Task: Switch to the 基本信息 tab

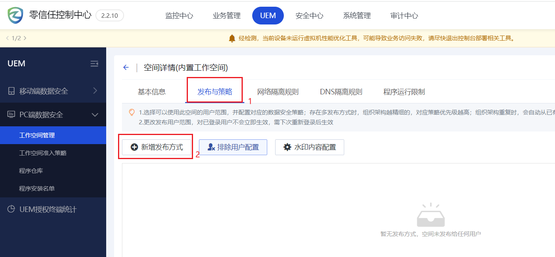Action: click(152, 92)
